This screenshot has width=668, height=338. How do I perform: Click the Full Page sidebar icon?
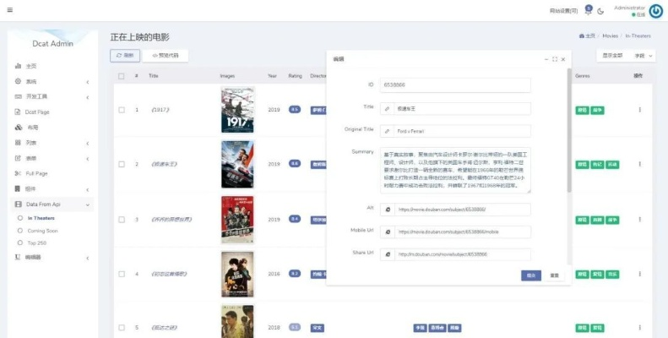[18, 173]
